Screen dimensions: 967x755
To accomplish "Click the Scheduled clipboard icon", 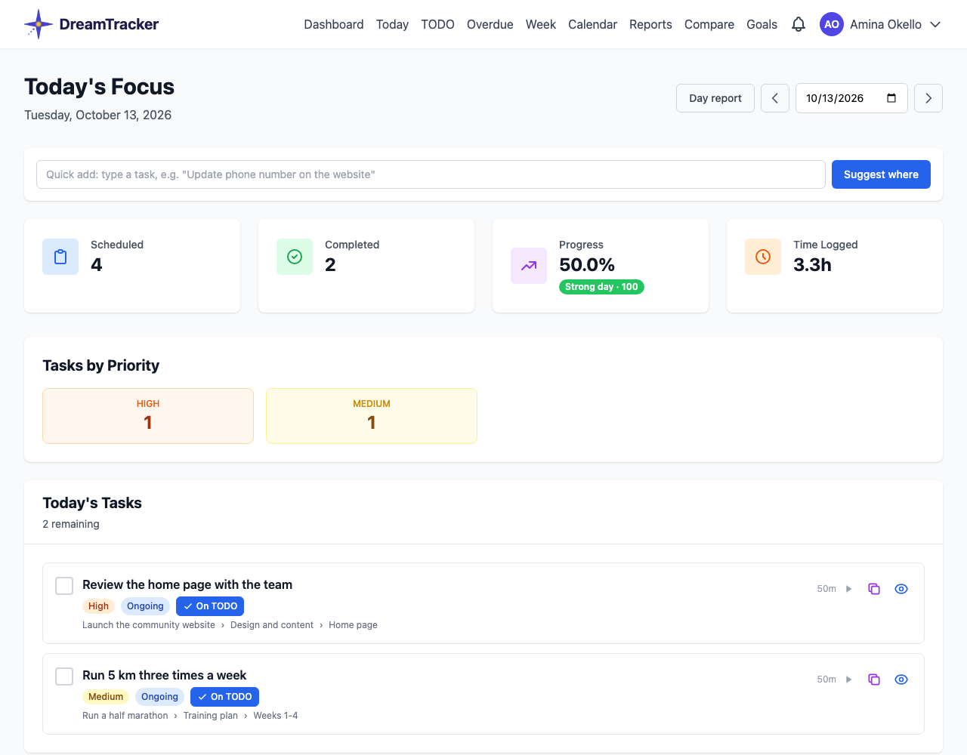I will click(x=60, y=257).
